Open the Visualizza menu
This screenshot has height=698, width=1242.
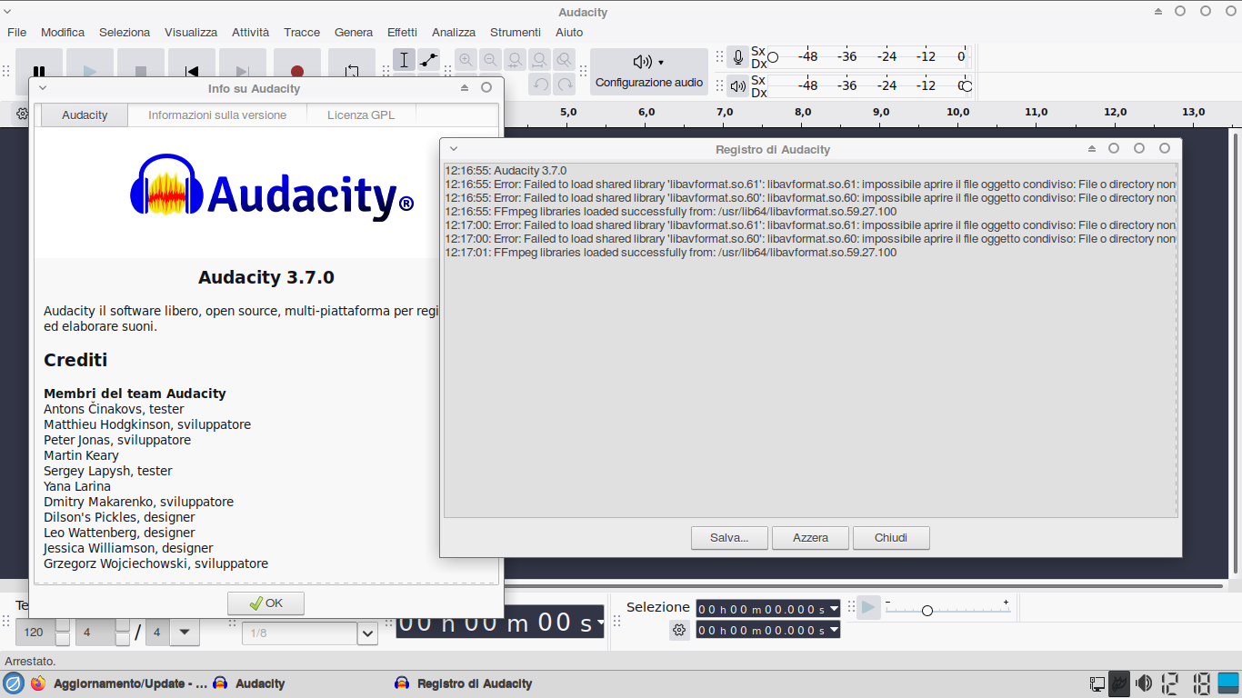[x=191, y=32]
